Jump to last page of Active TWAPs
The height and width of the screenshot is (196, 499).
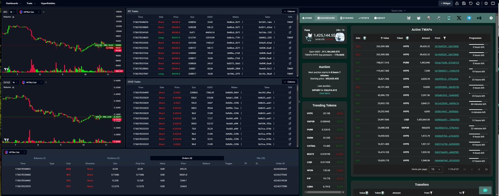tap(487, 169)
